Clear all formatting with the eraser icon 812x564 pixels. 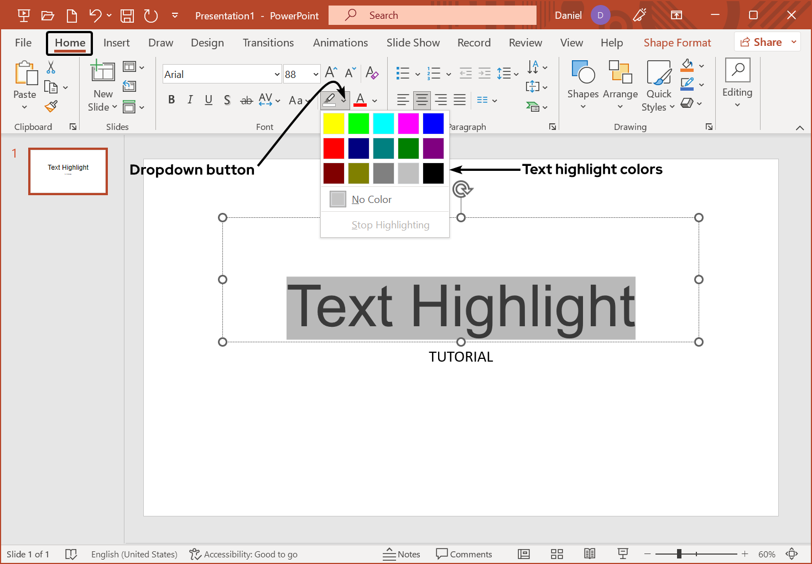[372, 73]
